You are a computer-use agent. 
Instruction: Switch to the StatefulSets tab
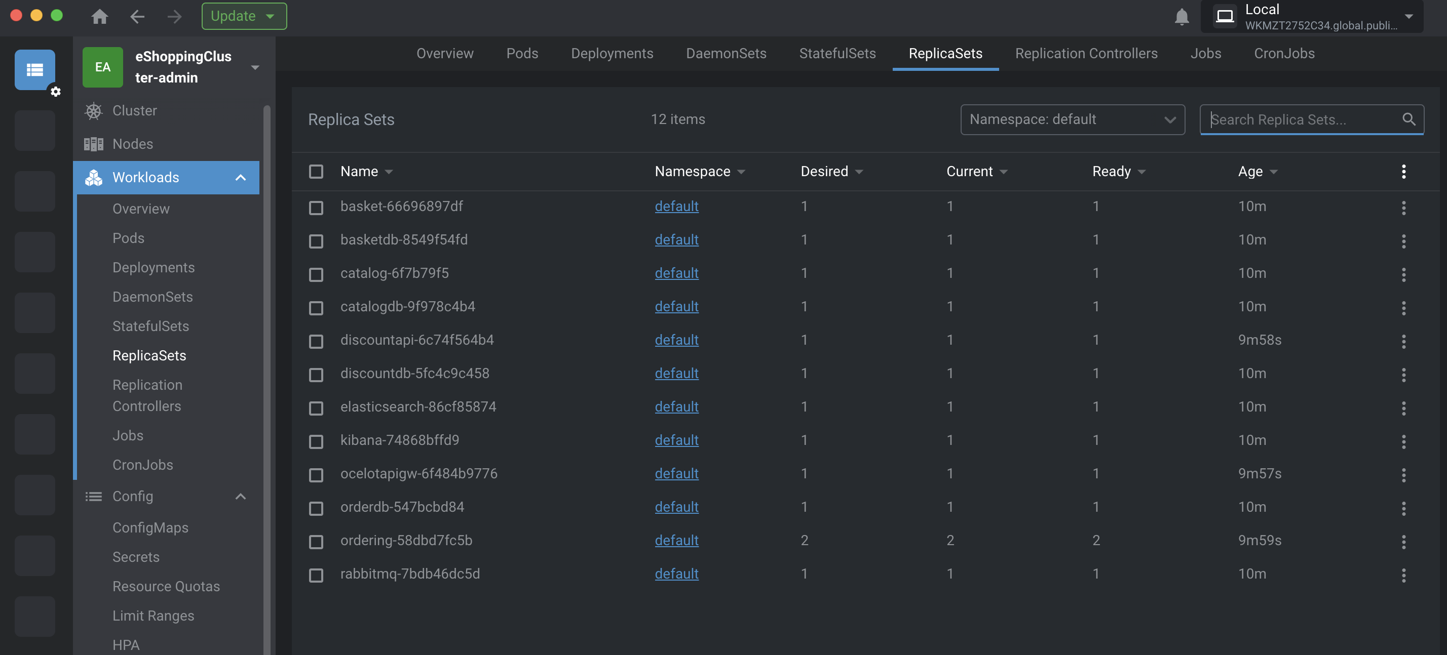tap(837, 53)
